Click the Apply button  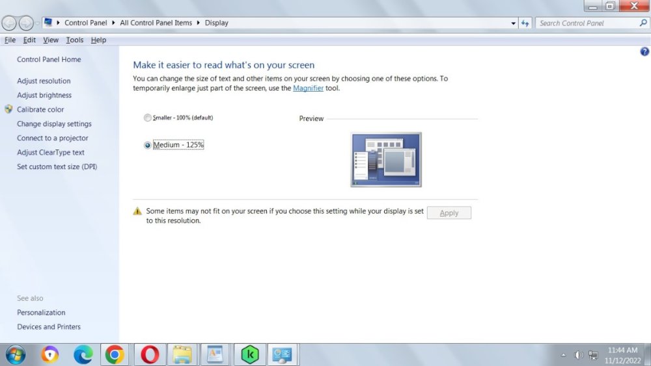point(449,213)
